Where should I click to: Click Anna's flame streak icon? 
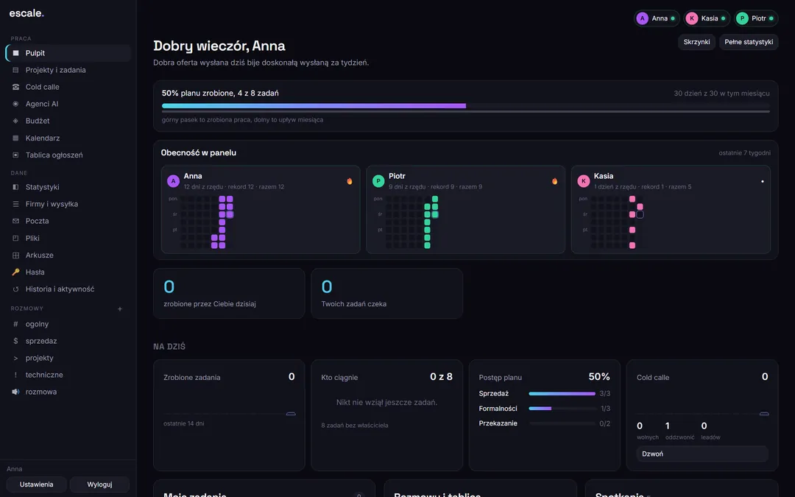[x=350, y=181]
